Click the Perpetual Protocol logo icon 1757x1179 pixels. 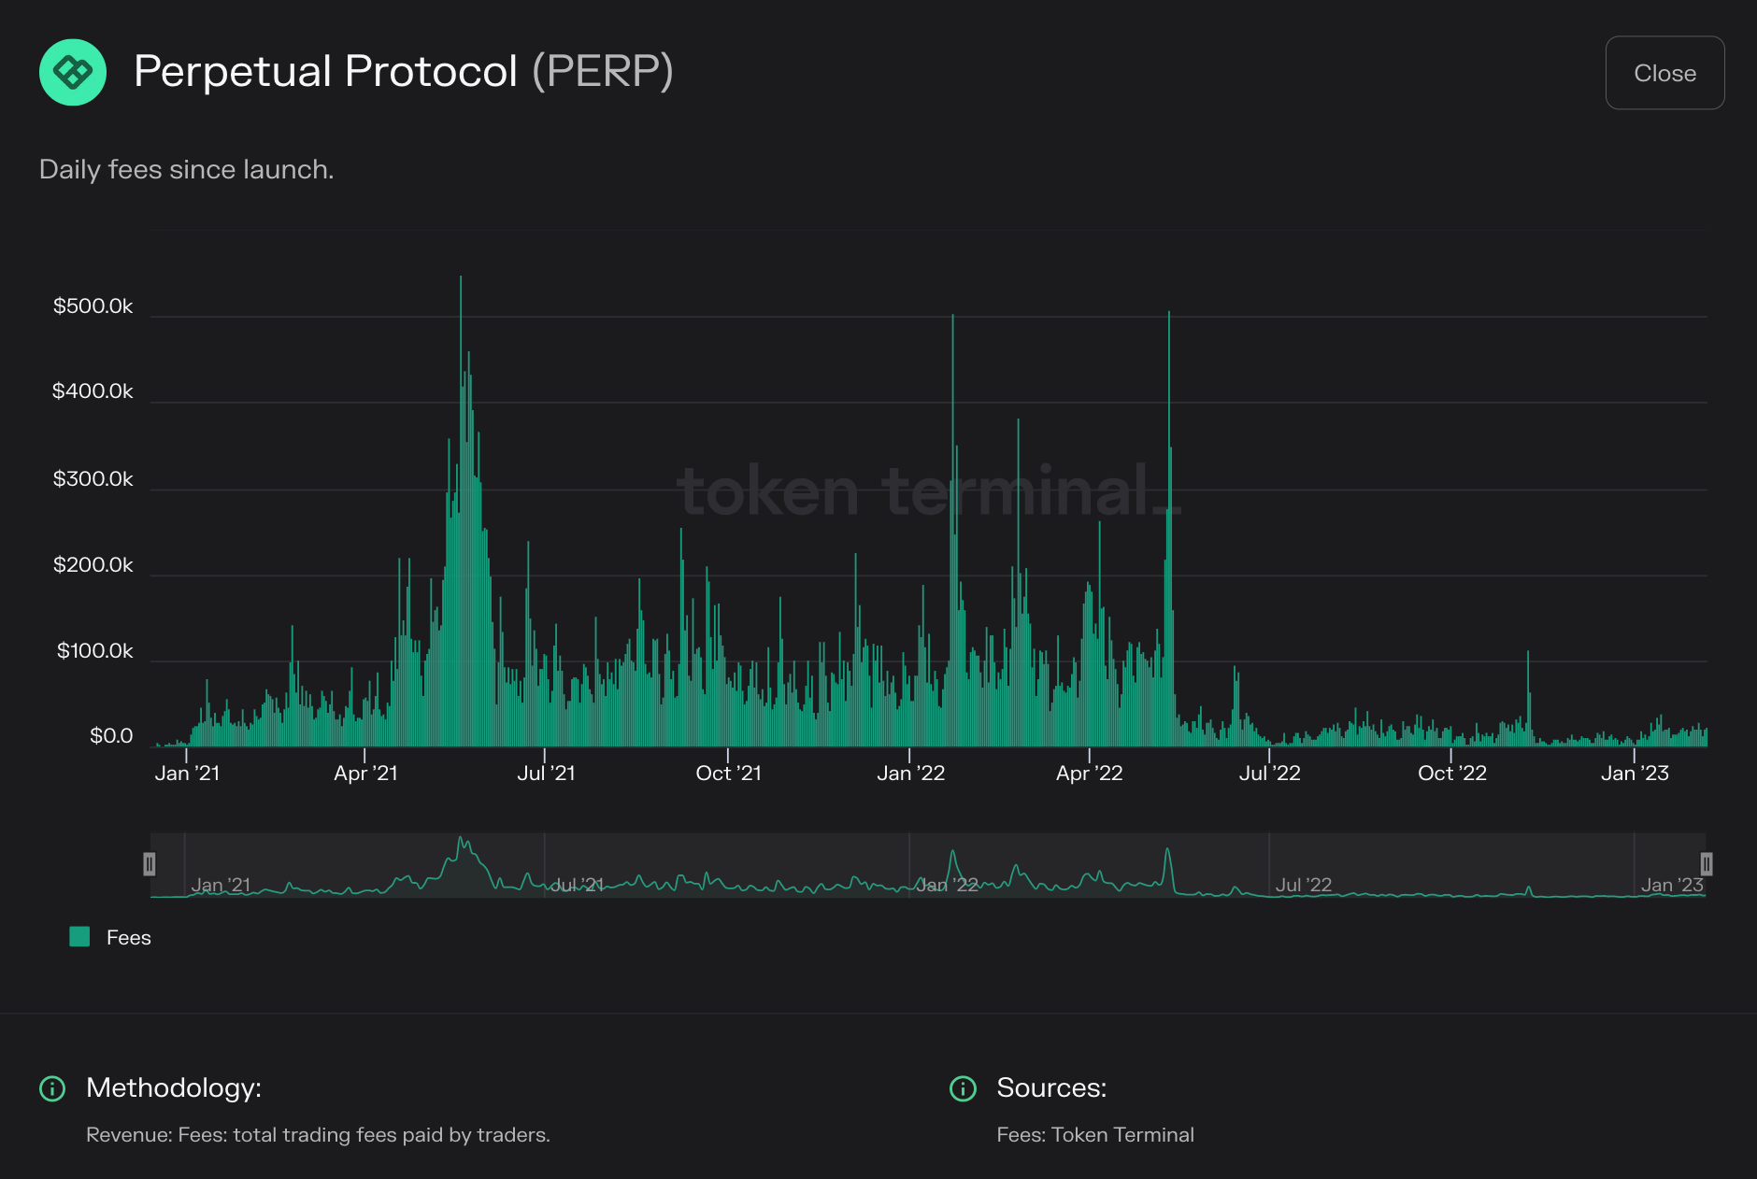[x=73, y=72]
